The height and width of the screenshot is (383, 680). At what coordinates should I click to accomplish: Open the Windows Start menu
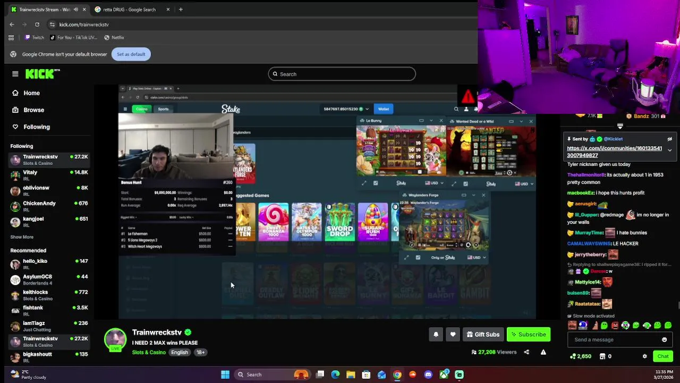point(225,374)
